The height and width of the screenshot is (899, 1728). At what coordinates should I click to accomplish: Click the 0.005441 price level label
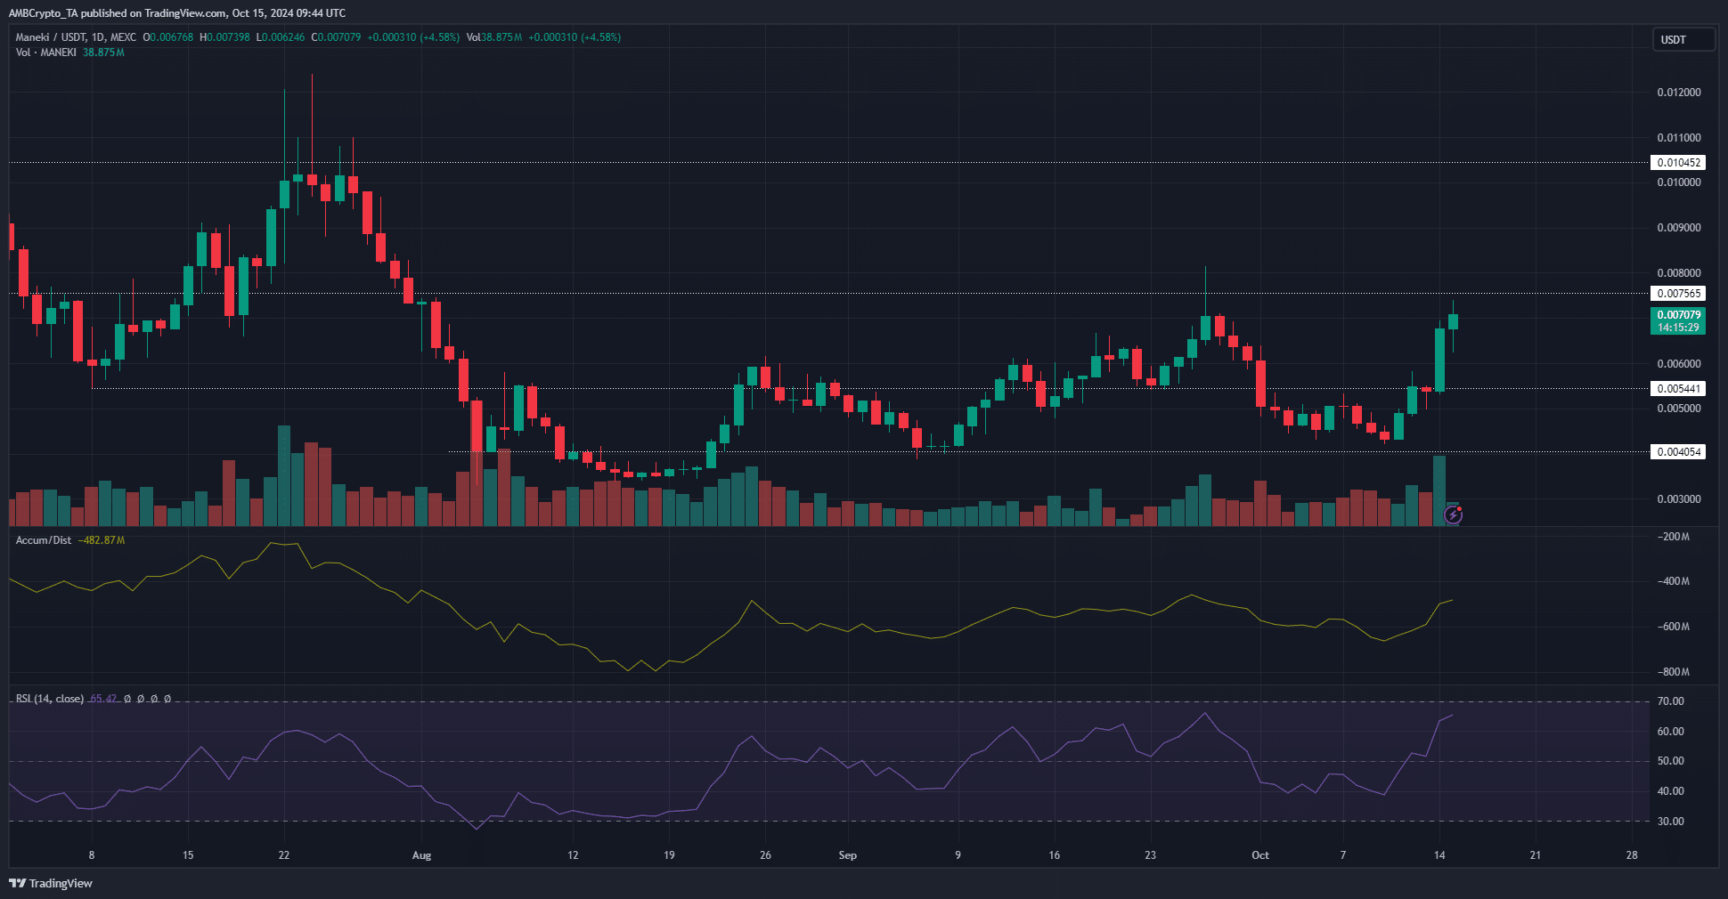(x=1678, y=389)
